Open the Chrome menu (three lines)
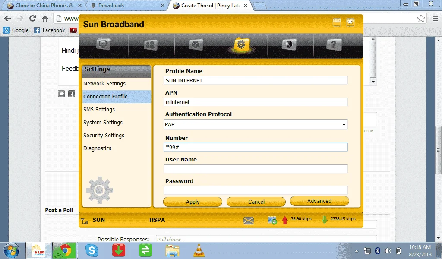This screenshot has height=259, width=442. tap(435, 19)
